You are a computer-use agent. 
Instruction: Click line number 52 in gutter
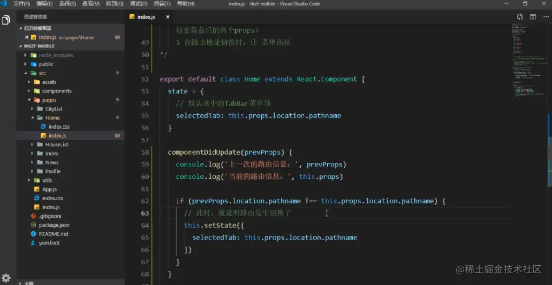tap(145, 80)
